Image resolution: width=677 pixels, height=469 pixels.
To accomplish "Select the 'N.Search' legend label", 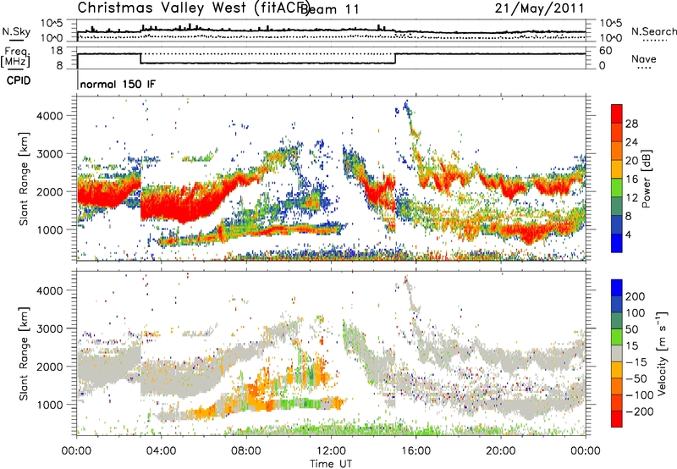I will (653, 31).
